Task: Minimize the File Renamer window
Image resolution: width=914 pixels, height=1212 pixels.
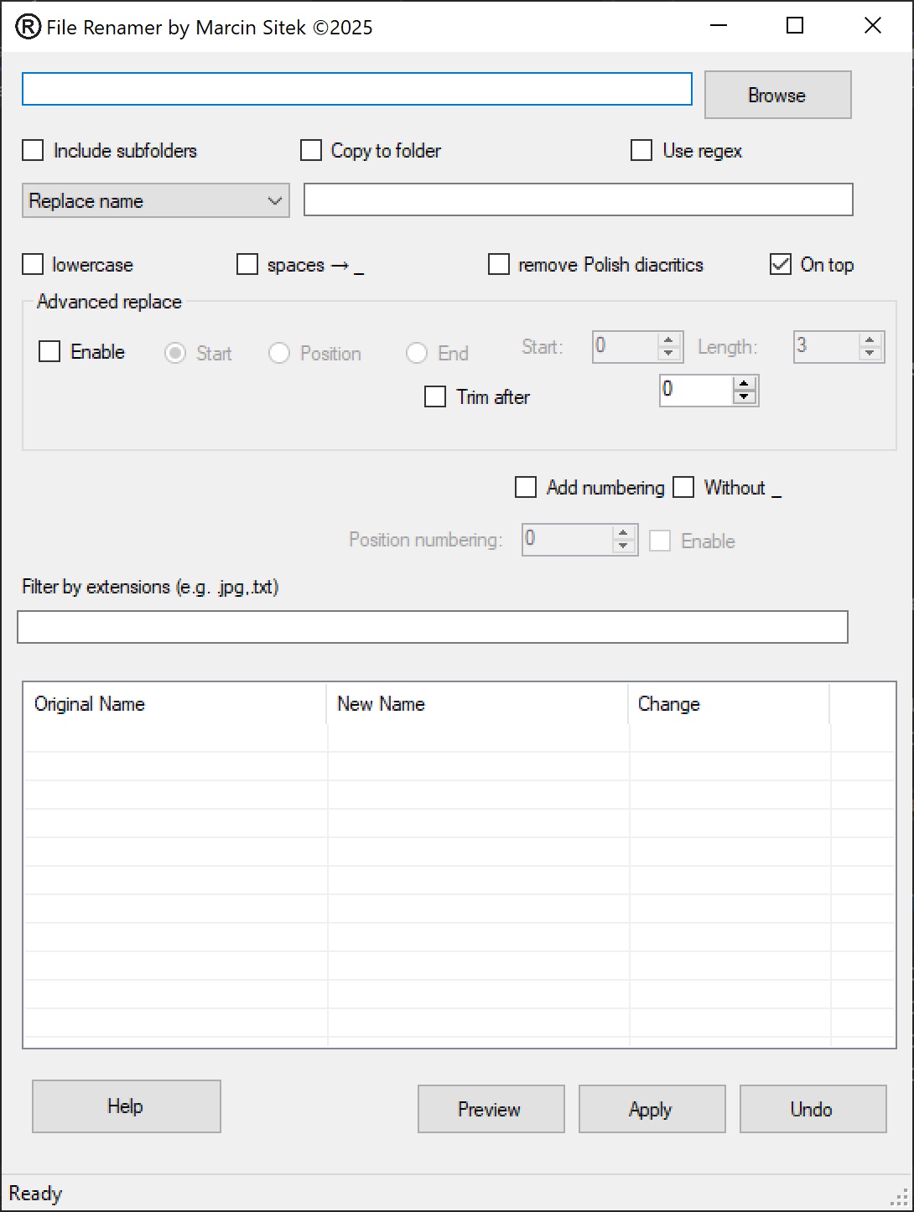Action: 718,26
